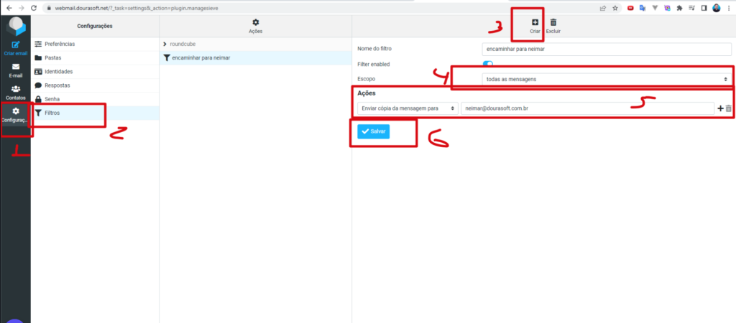Open the Contatos sidebar icon
The height and width of the screenshot is (323, 736).
(16, 91)
